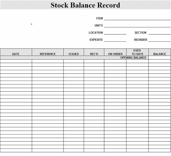Click the OPENING BALANCE label
The height and width of the screenshot is (156, 171).
click(x=133, y=58)
